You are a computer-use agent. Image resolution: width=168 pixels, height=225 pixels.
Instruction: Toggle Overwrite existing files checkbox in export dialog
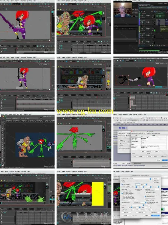[x=118, y=149]
